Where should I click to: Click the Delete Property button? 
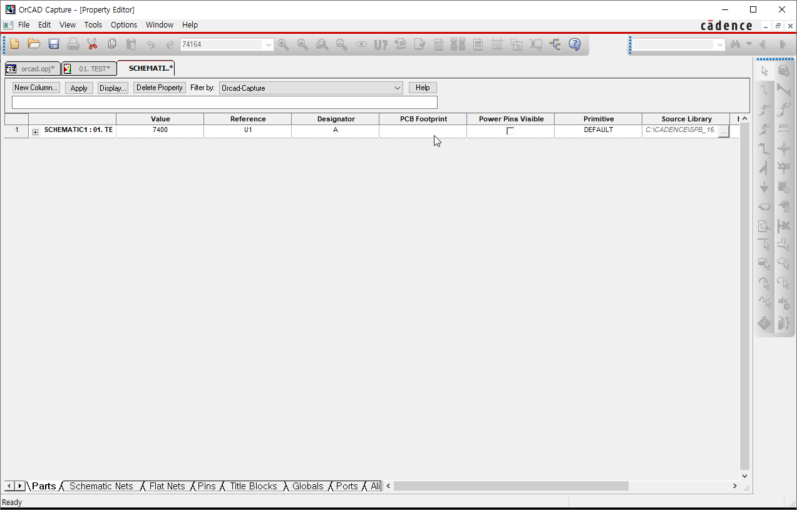pos(160,88)
